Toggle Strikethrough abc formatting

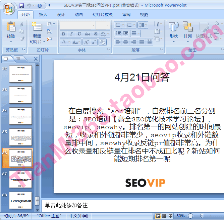(x=87, y=34)
